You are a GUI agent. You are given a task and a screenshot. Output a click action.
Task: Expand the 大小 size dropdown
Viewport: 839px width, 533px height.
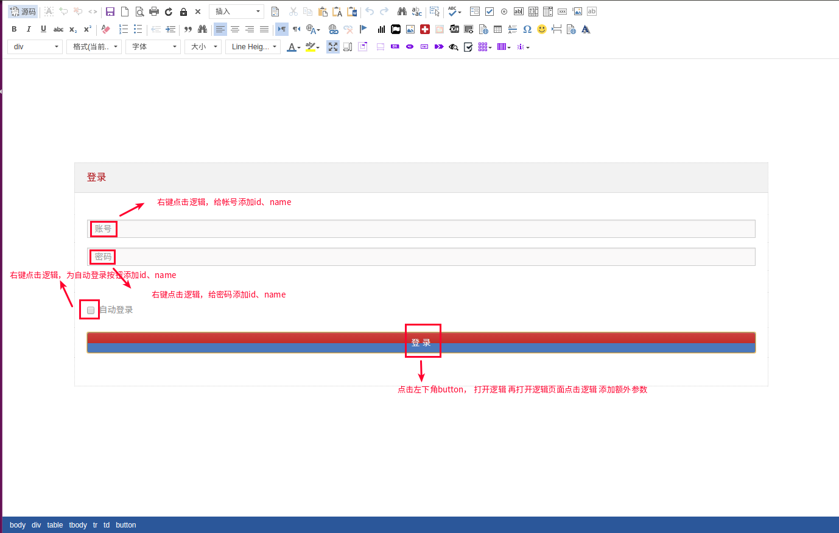203,47
